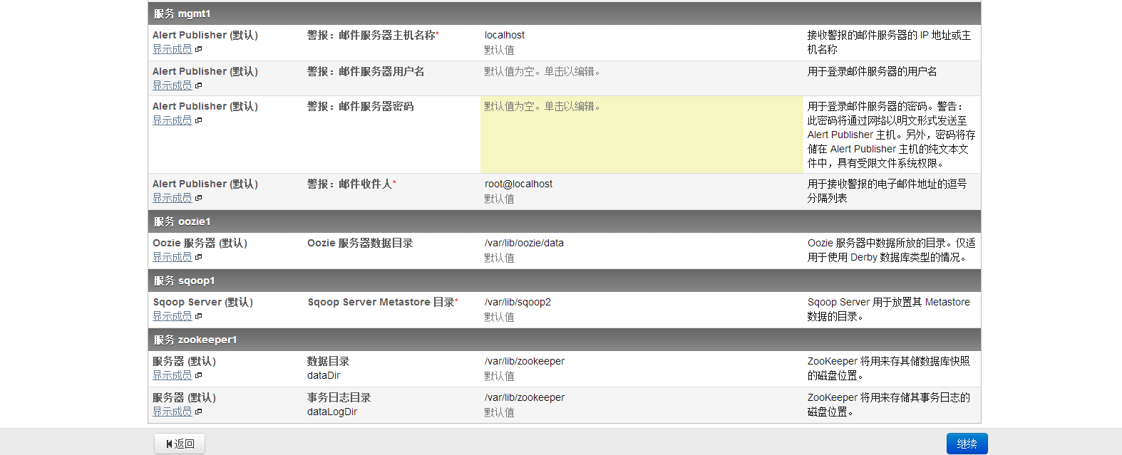This screenshot has height=455, width=1122.
Task: Click the highlighted mail server password field
Action: pos(641,135)
